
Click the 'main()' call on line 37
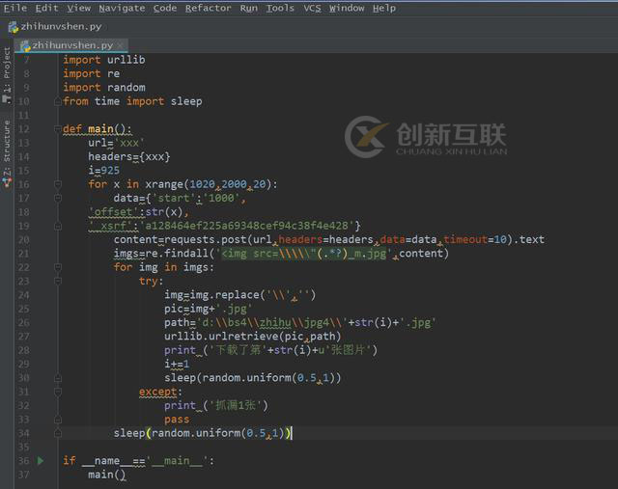tap(107, 475)
